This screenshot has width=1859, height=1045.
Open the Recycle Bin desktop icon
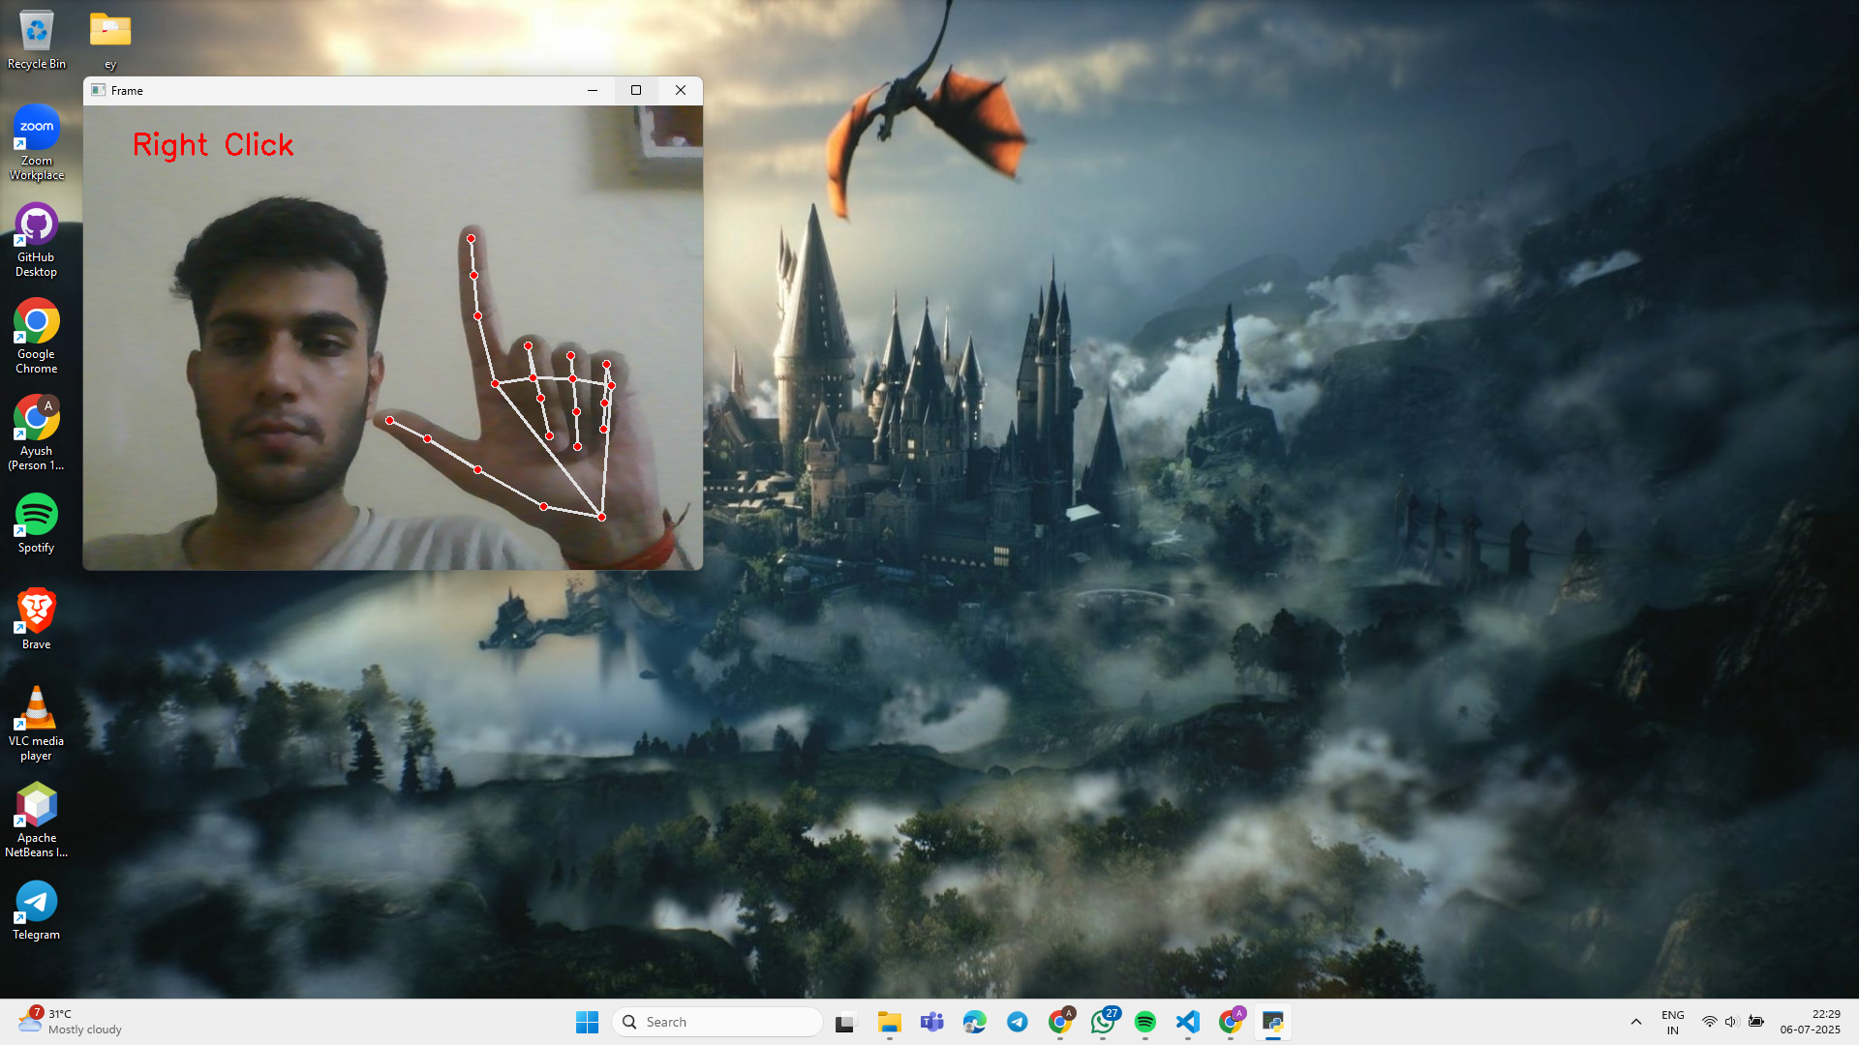37,41
